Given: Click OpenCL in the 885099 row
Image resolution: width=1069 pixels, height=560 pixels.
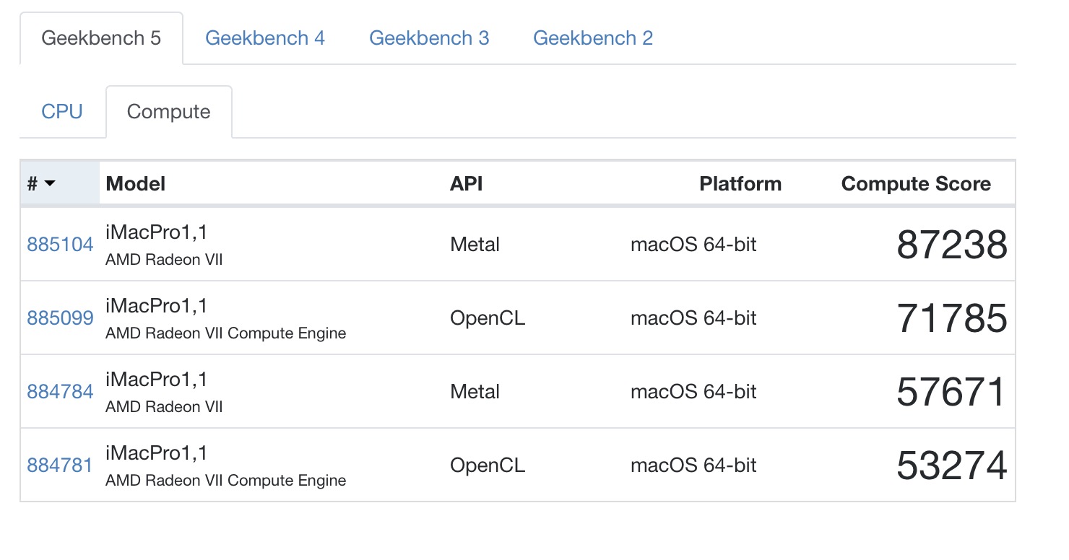Looking at the screenshot, I should [x=488, y=318].
